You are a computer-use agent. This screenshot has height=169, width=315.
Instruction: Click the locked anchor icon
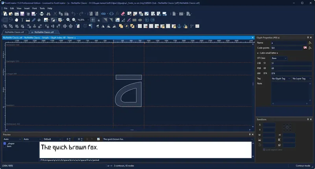coord(185,26)
